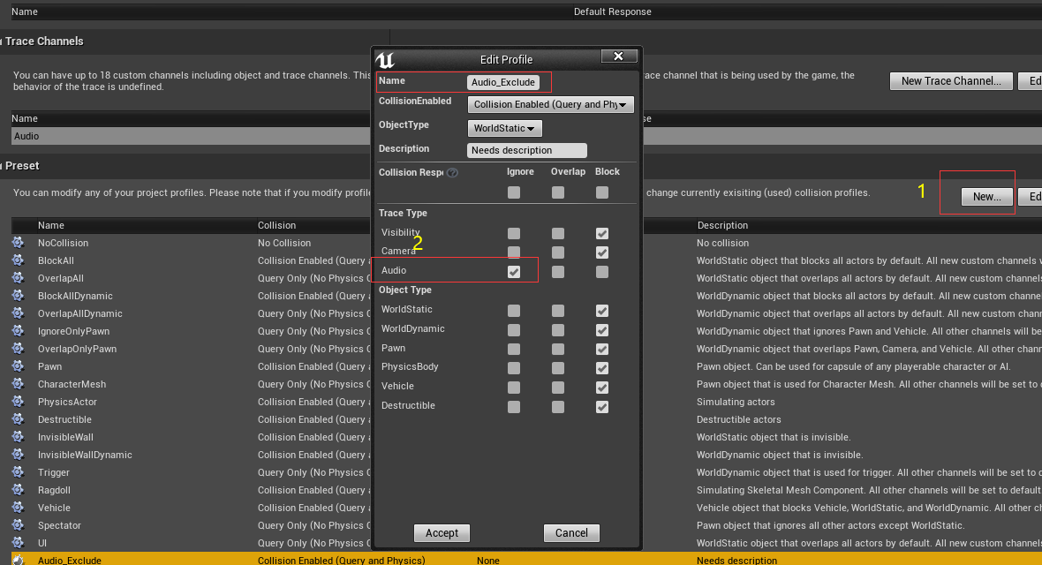Click the Destructible profile gear icon
The width and height of the screenshot is (1042, 565).
pyautogui.click(x=18, y=419)
